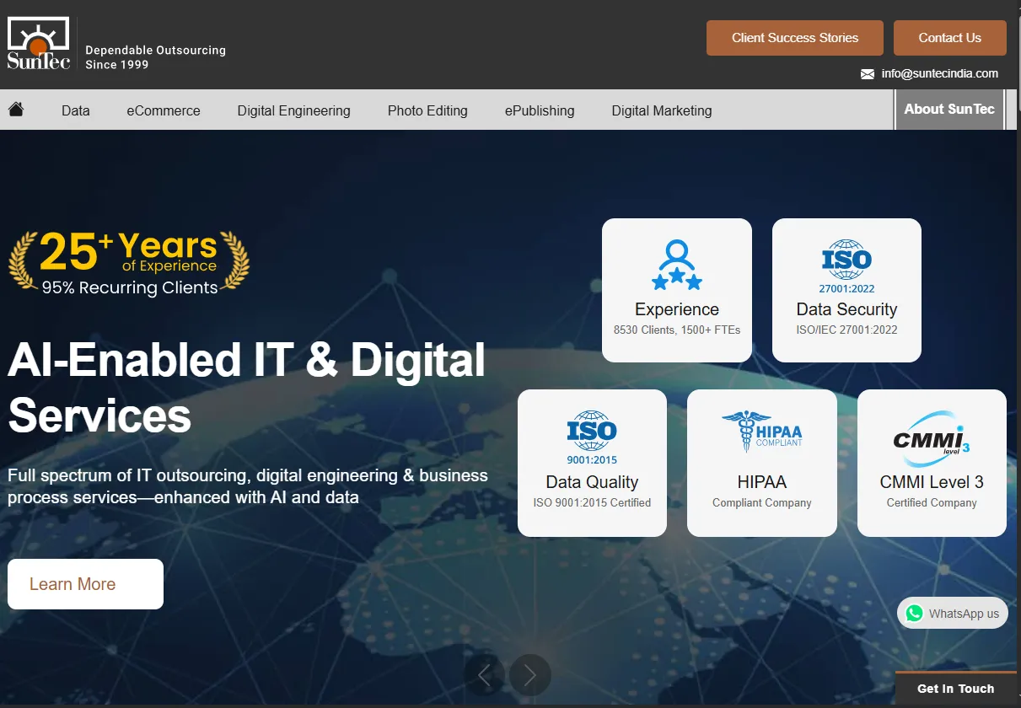The image size is (1021, 708).
Task: Click the Client Success Stories button
Action: click(x=794, y=38)
